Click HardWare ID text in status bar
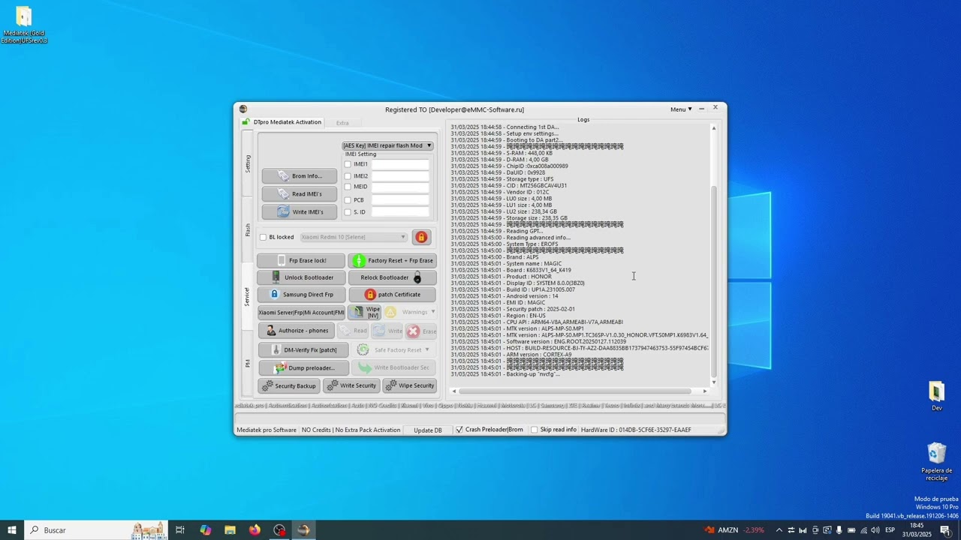Image resolution: width=961 pixels, height=540 pixels. (636, 430)
